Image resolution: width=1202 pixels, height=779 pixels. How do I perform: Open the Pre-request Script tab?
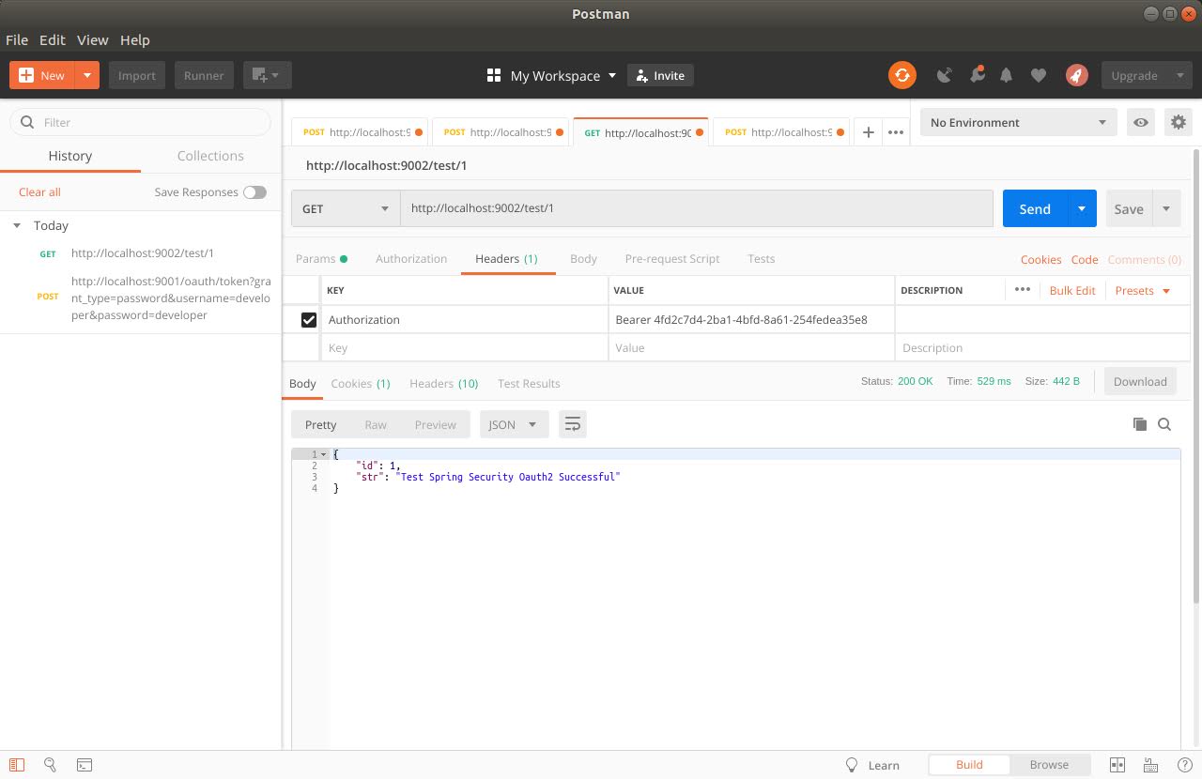click(672, 258)
